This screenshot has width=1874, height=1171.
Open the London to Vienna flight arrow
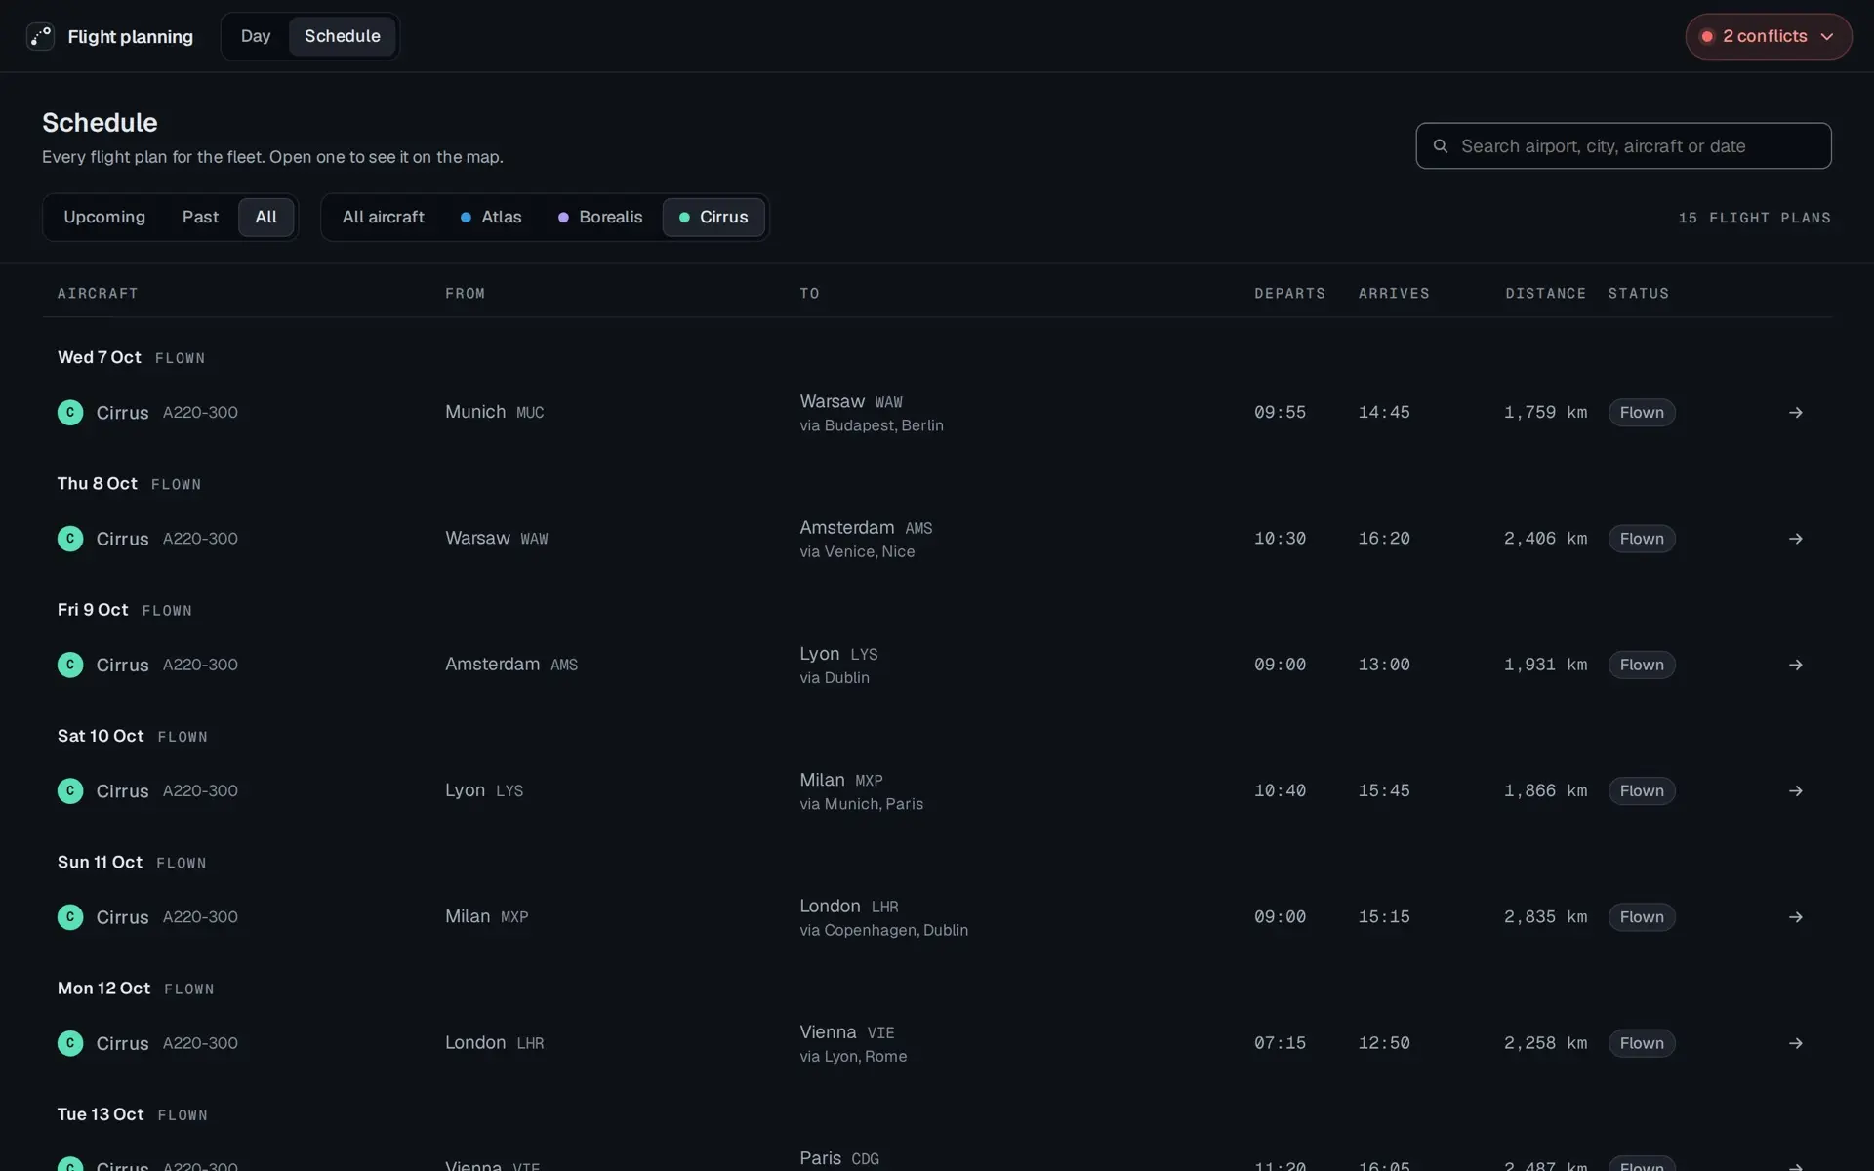click(x=1795, y=1043)
